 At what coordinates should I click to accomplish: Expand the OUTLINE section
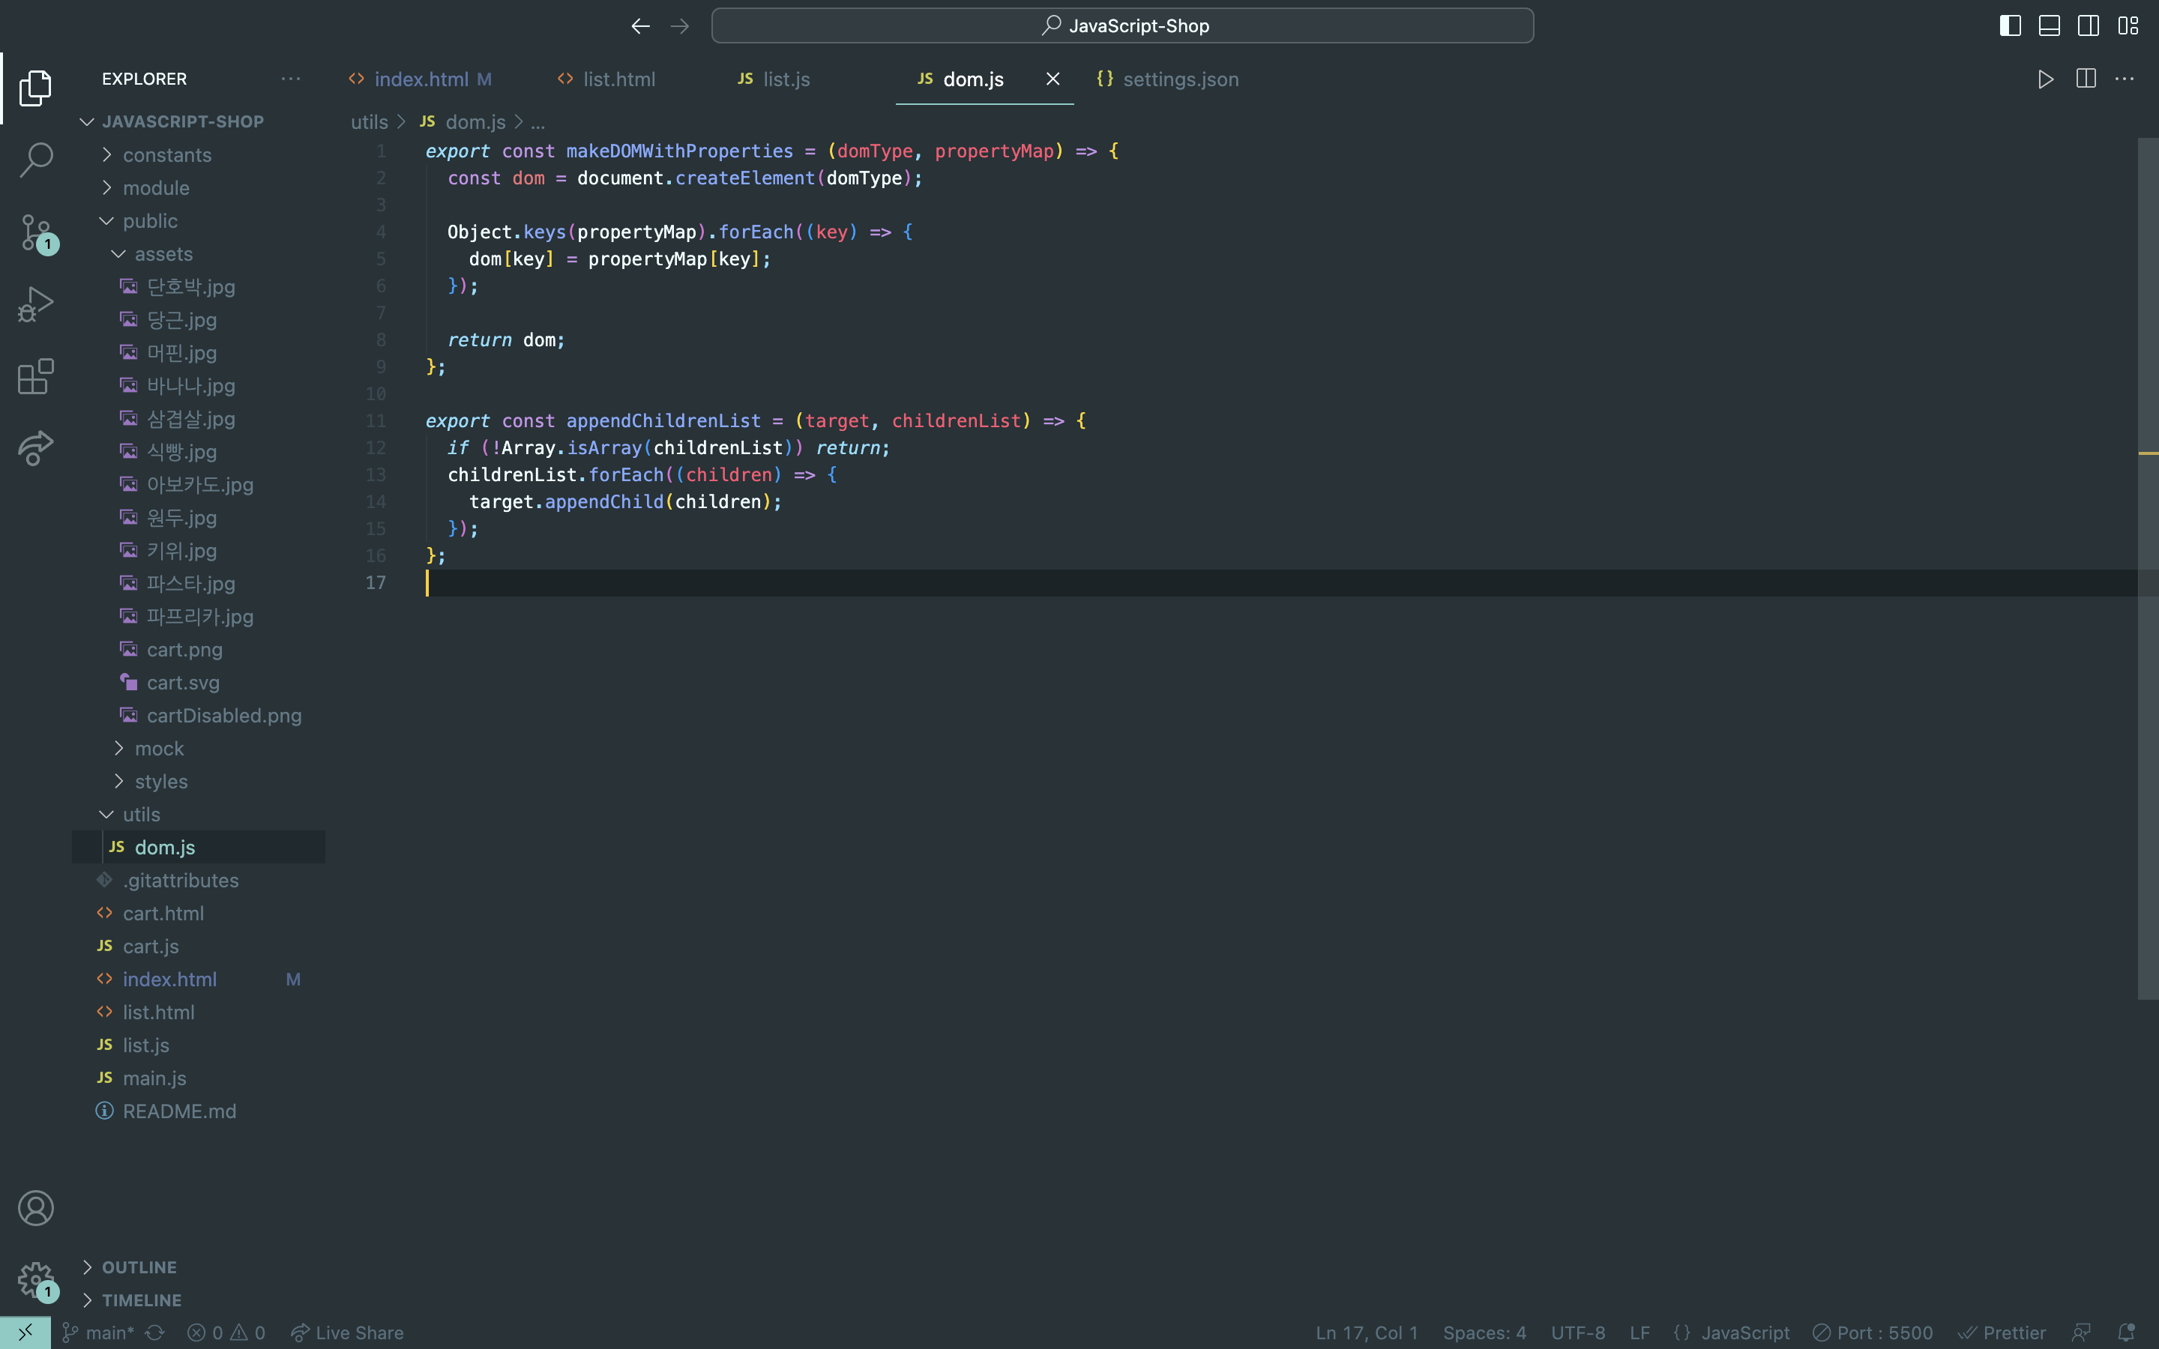coord(139,1267)
